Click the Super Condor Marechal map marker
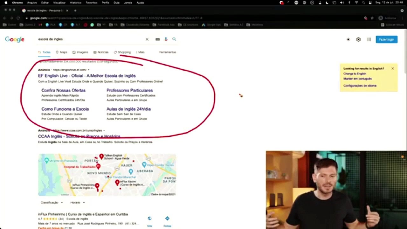 [x=131, y=172]
